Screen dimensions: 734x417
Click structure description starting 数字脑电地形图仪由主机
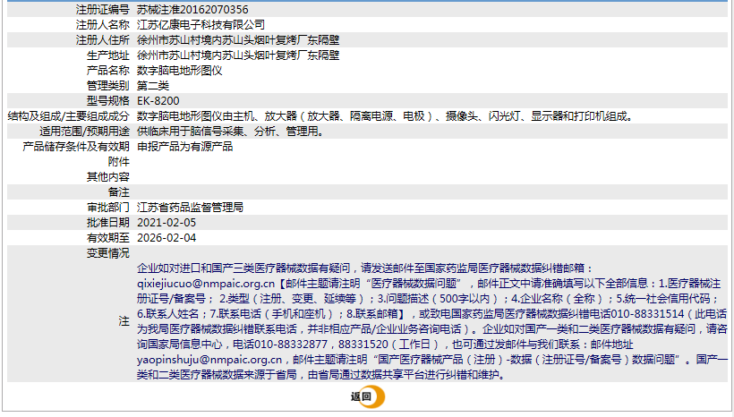(385, 116)
